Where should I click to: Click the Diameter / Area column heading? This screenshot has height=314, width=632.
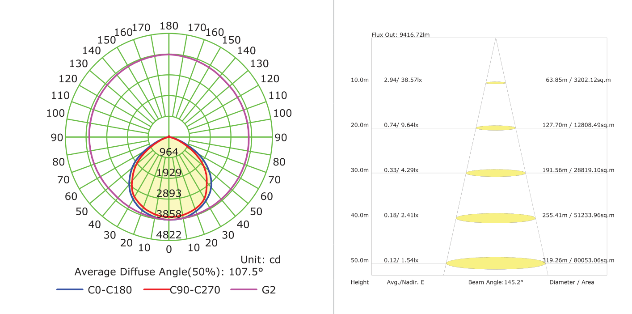click(572, 282)
